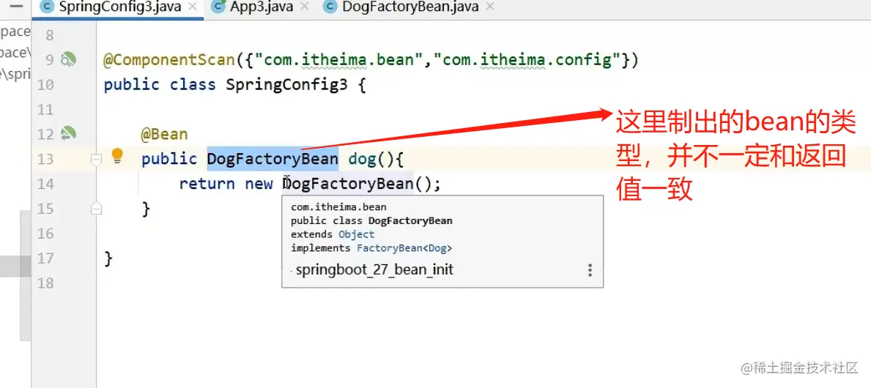
Task: Open the three-dot menu in documentation popup
Action: pyautogui.click(x=590, y=270)
